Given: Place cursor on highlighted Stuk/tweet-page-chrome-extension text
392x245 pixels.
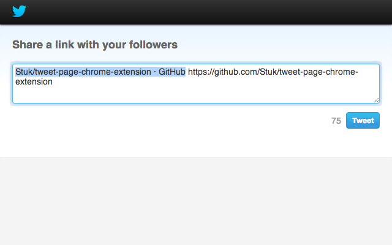Looking at the screenshot, I should tap(83, 72).
